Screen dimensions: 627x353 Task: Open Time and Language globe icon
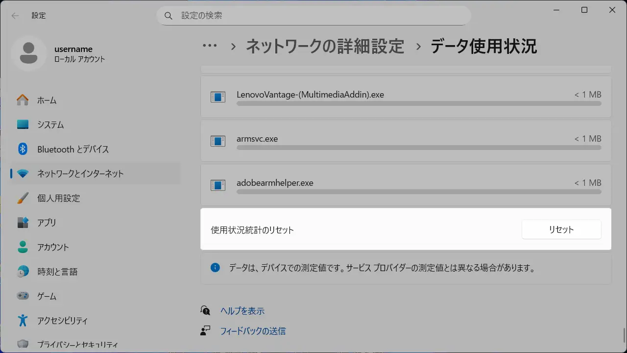(x=23, y=272)
